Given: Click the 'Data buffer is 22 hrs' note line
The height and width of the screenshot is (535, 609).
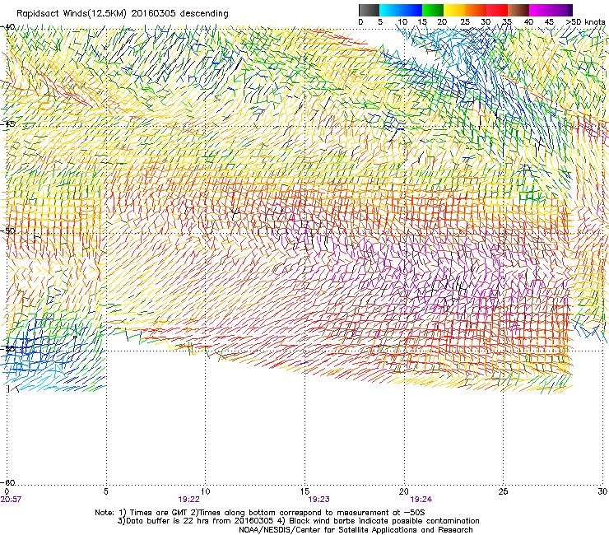Looking at the screenshot, I should [x=298, y=521].
